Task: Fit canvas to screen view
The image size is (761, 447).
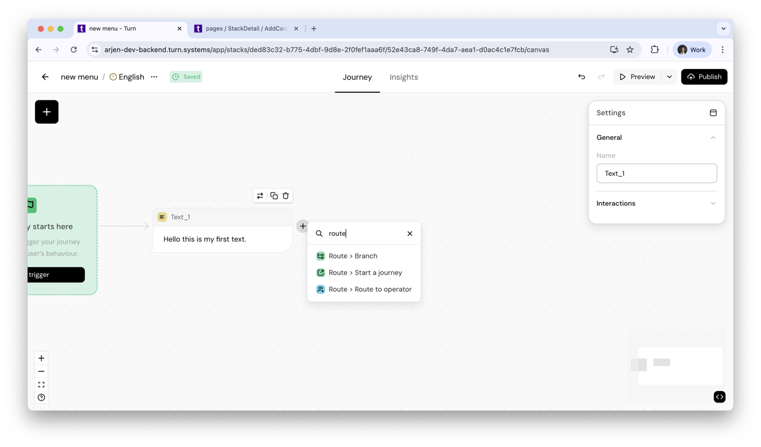Action: (x=41, y=385)
